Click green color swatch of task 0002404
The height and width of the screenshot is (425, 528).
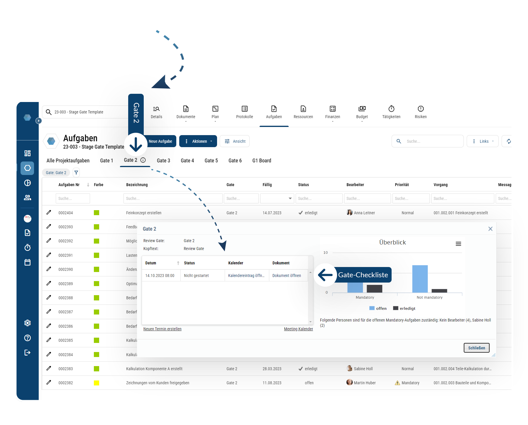tap(97, 213)
